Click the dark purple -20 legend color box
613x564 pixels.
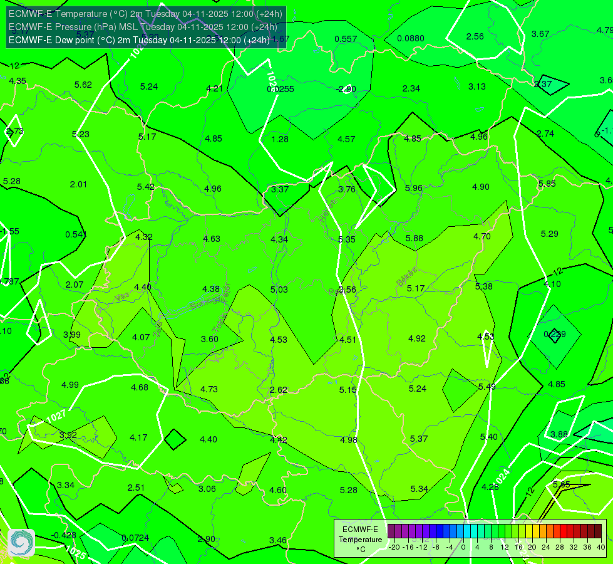click(x=391, y=531)
